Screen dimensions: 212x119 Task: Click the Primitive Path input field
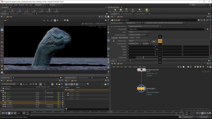click(166, 29)
